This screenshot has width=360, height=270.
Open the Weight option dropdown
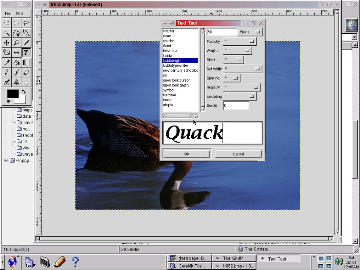pos(237,51)
